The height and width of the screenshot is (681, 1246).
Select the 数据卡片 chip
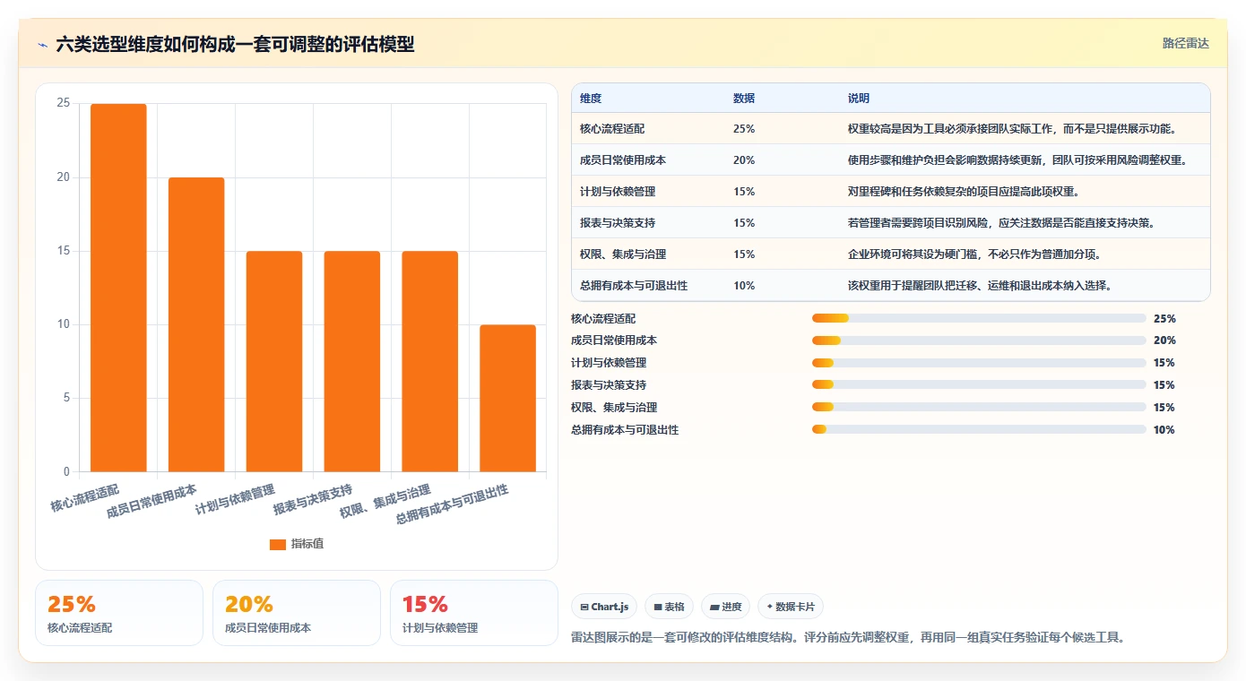[791, 607]
